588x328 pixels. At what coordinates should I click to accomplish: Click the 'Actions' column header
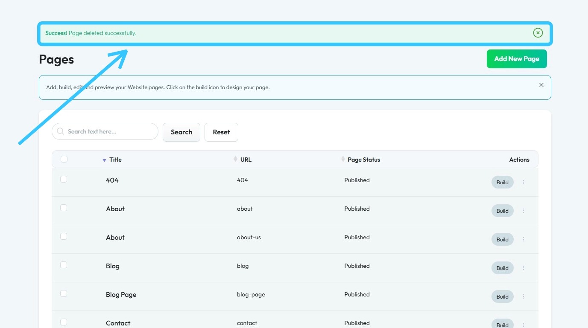point(519,160)
